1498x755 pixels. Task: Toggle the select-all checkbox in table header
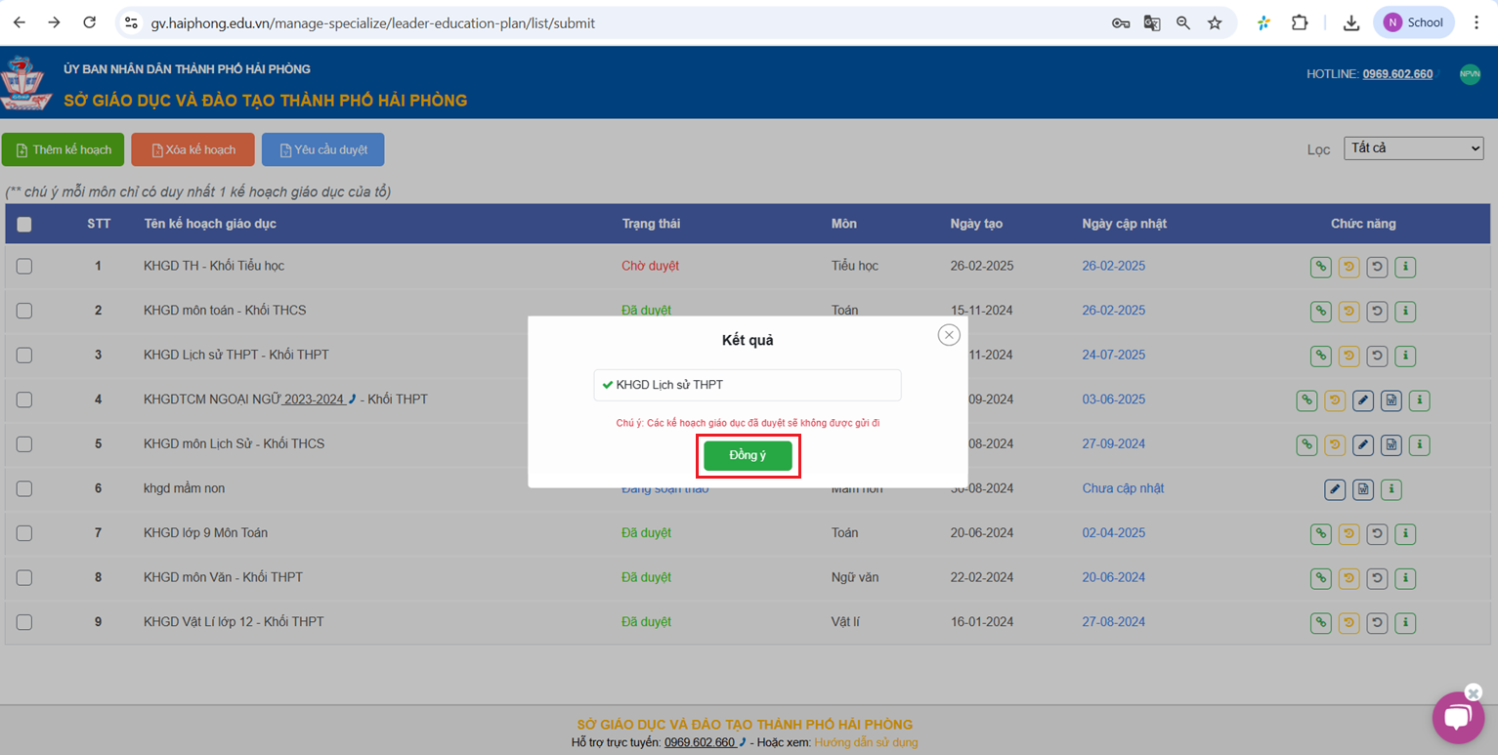[24, 225]
